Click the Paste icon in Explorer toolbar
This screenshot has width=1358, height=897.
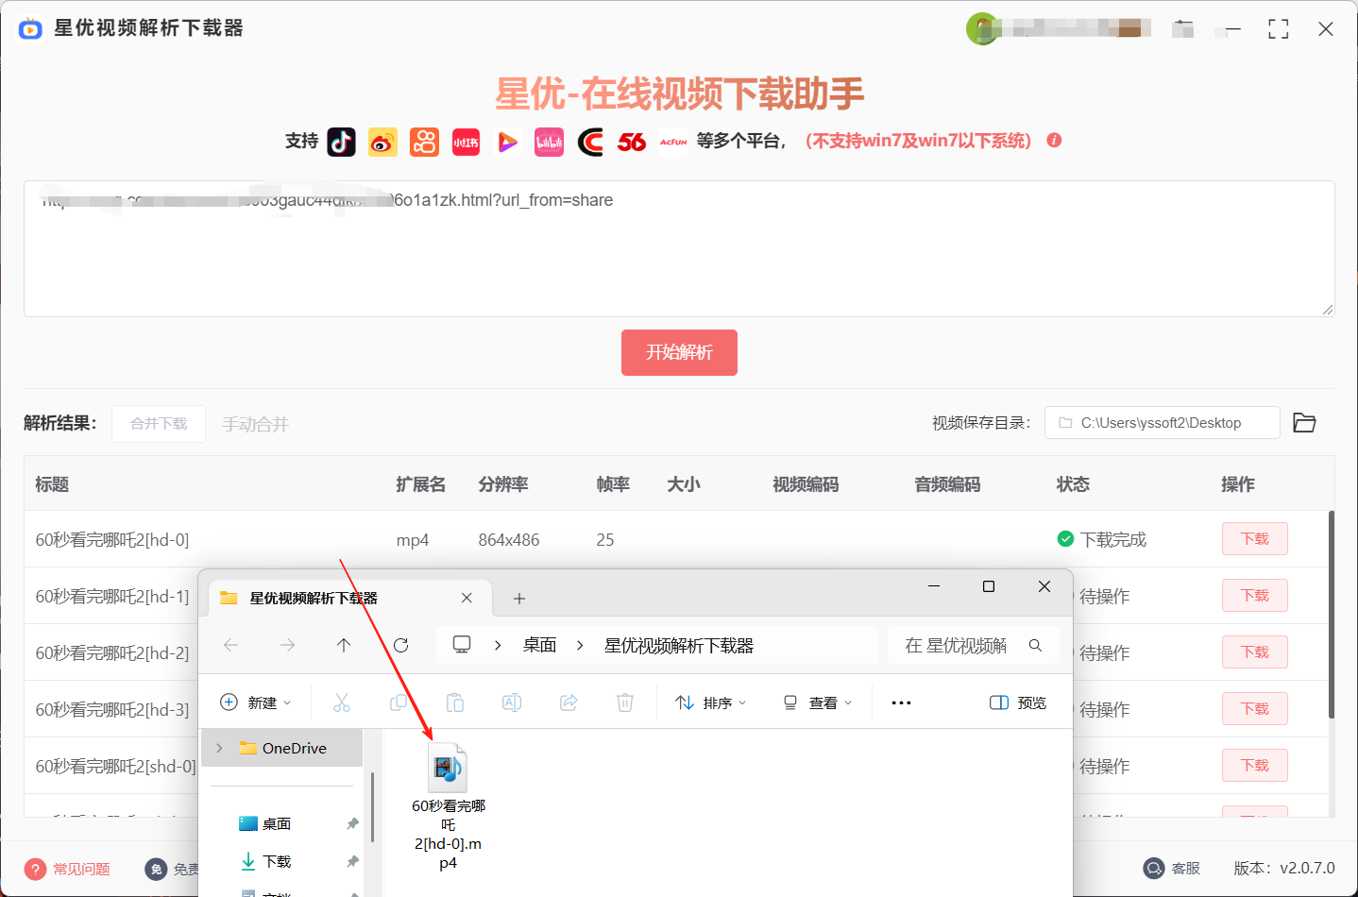tap(455, 702)
